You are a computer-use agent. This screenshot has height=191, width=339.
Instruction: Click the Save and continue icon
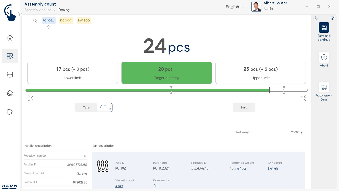[x=324, y=28]
